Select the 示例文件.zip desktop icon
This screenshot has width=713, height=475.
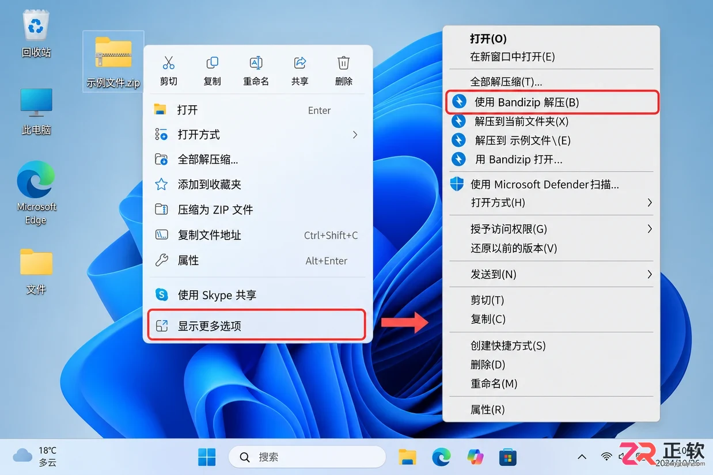point(113,61)
